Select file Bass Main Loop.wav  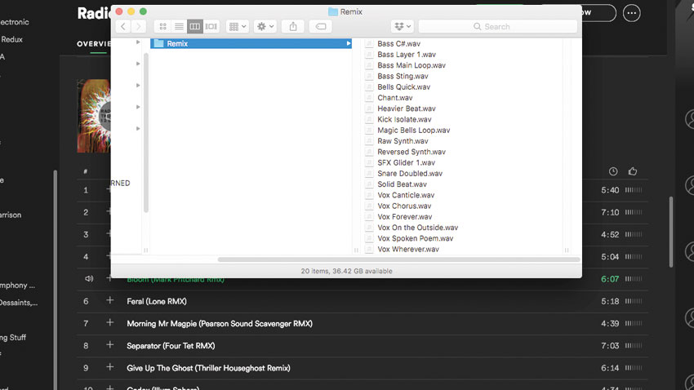click(412, 65)
